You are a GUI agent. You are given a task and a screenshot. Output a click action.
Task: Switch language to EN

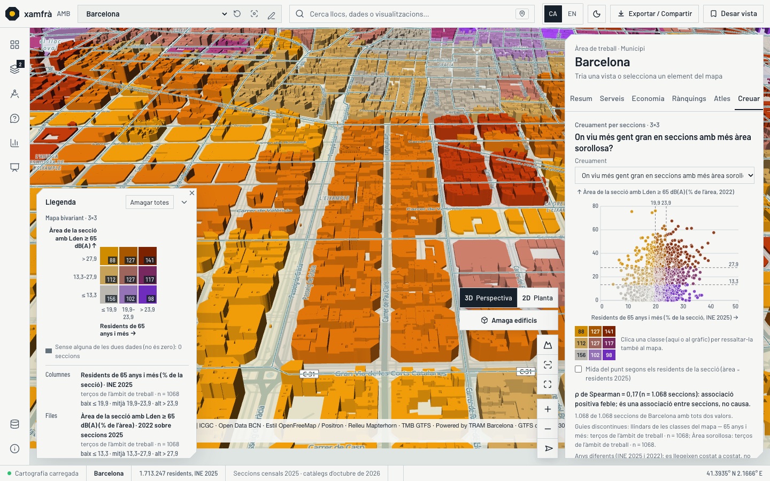click(572, 14)
